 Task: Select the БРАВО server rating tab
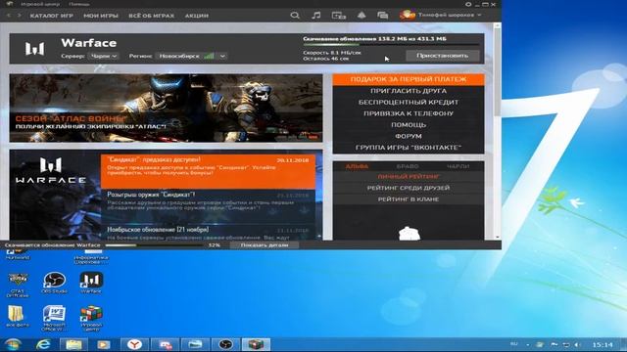[408, 166]
